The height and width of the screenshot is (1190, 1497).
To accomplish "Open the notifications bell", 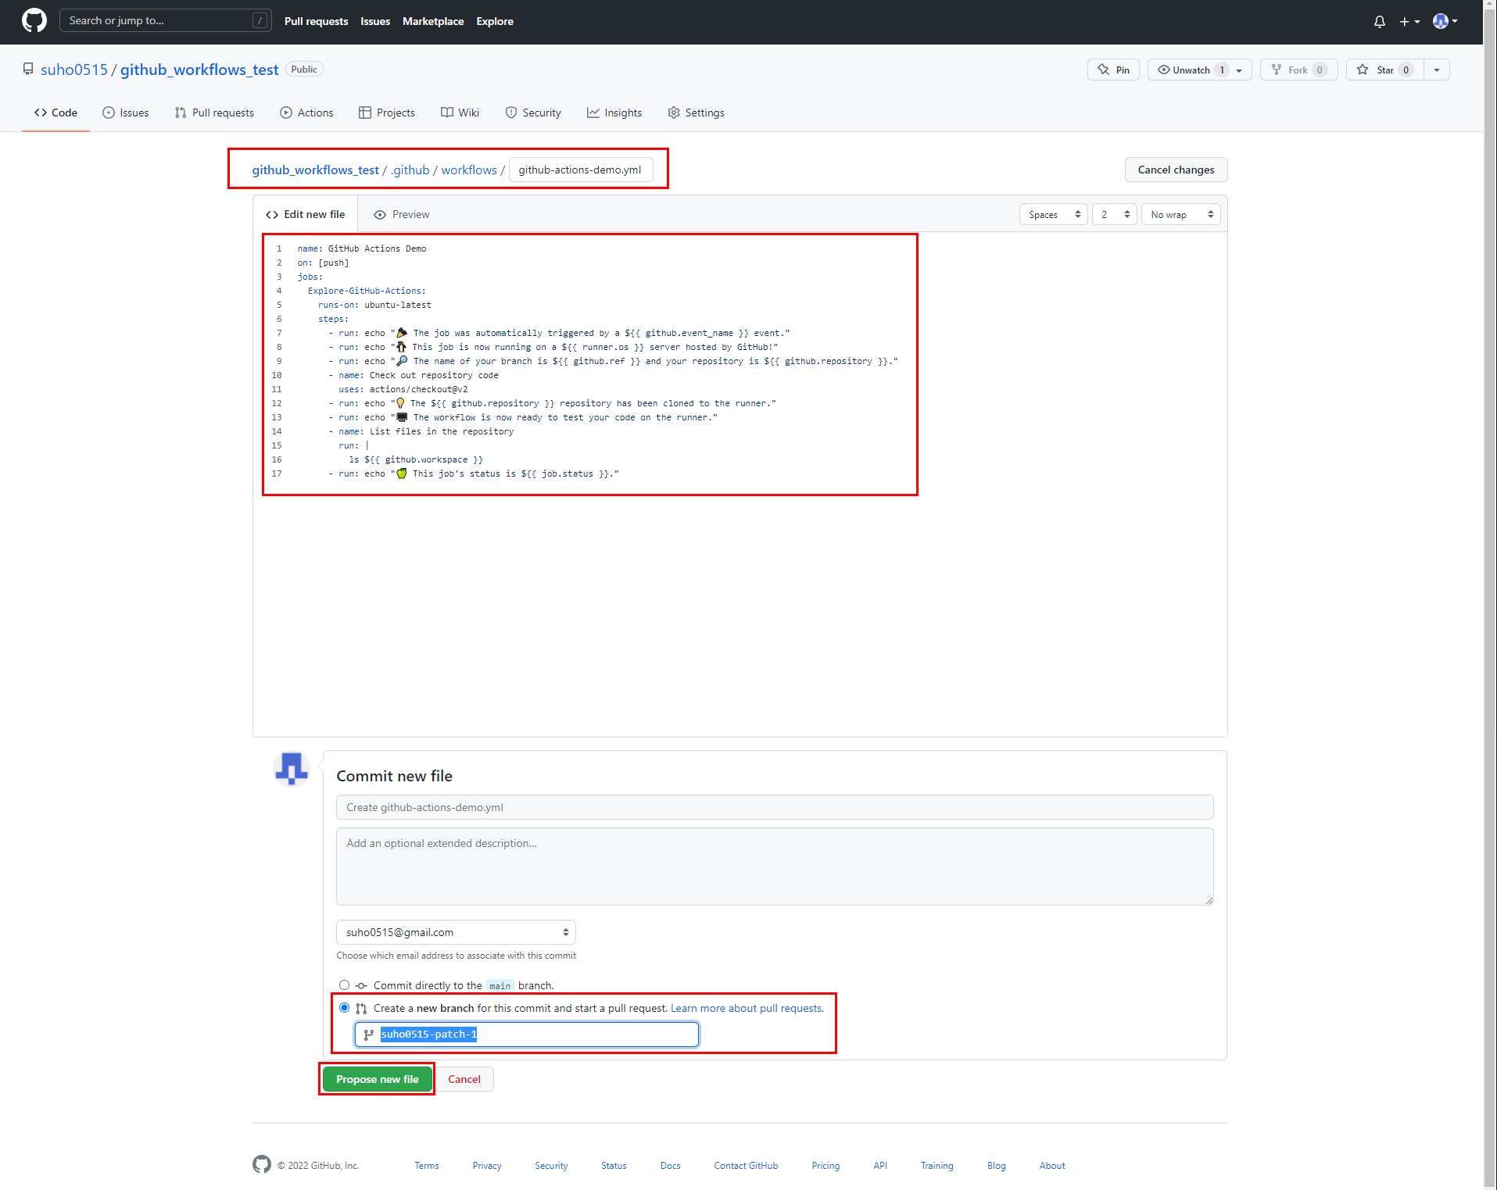I will (x=1379, y=22).
